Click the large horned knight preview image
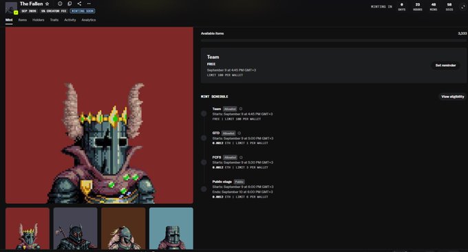This screenshot has width=468, height=252. tap(99, 115)
